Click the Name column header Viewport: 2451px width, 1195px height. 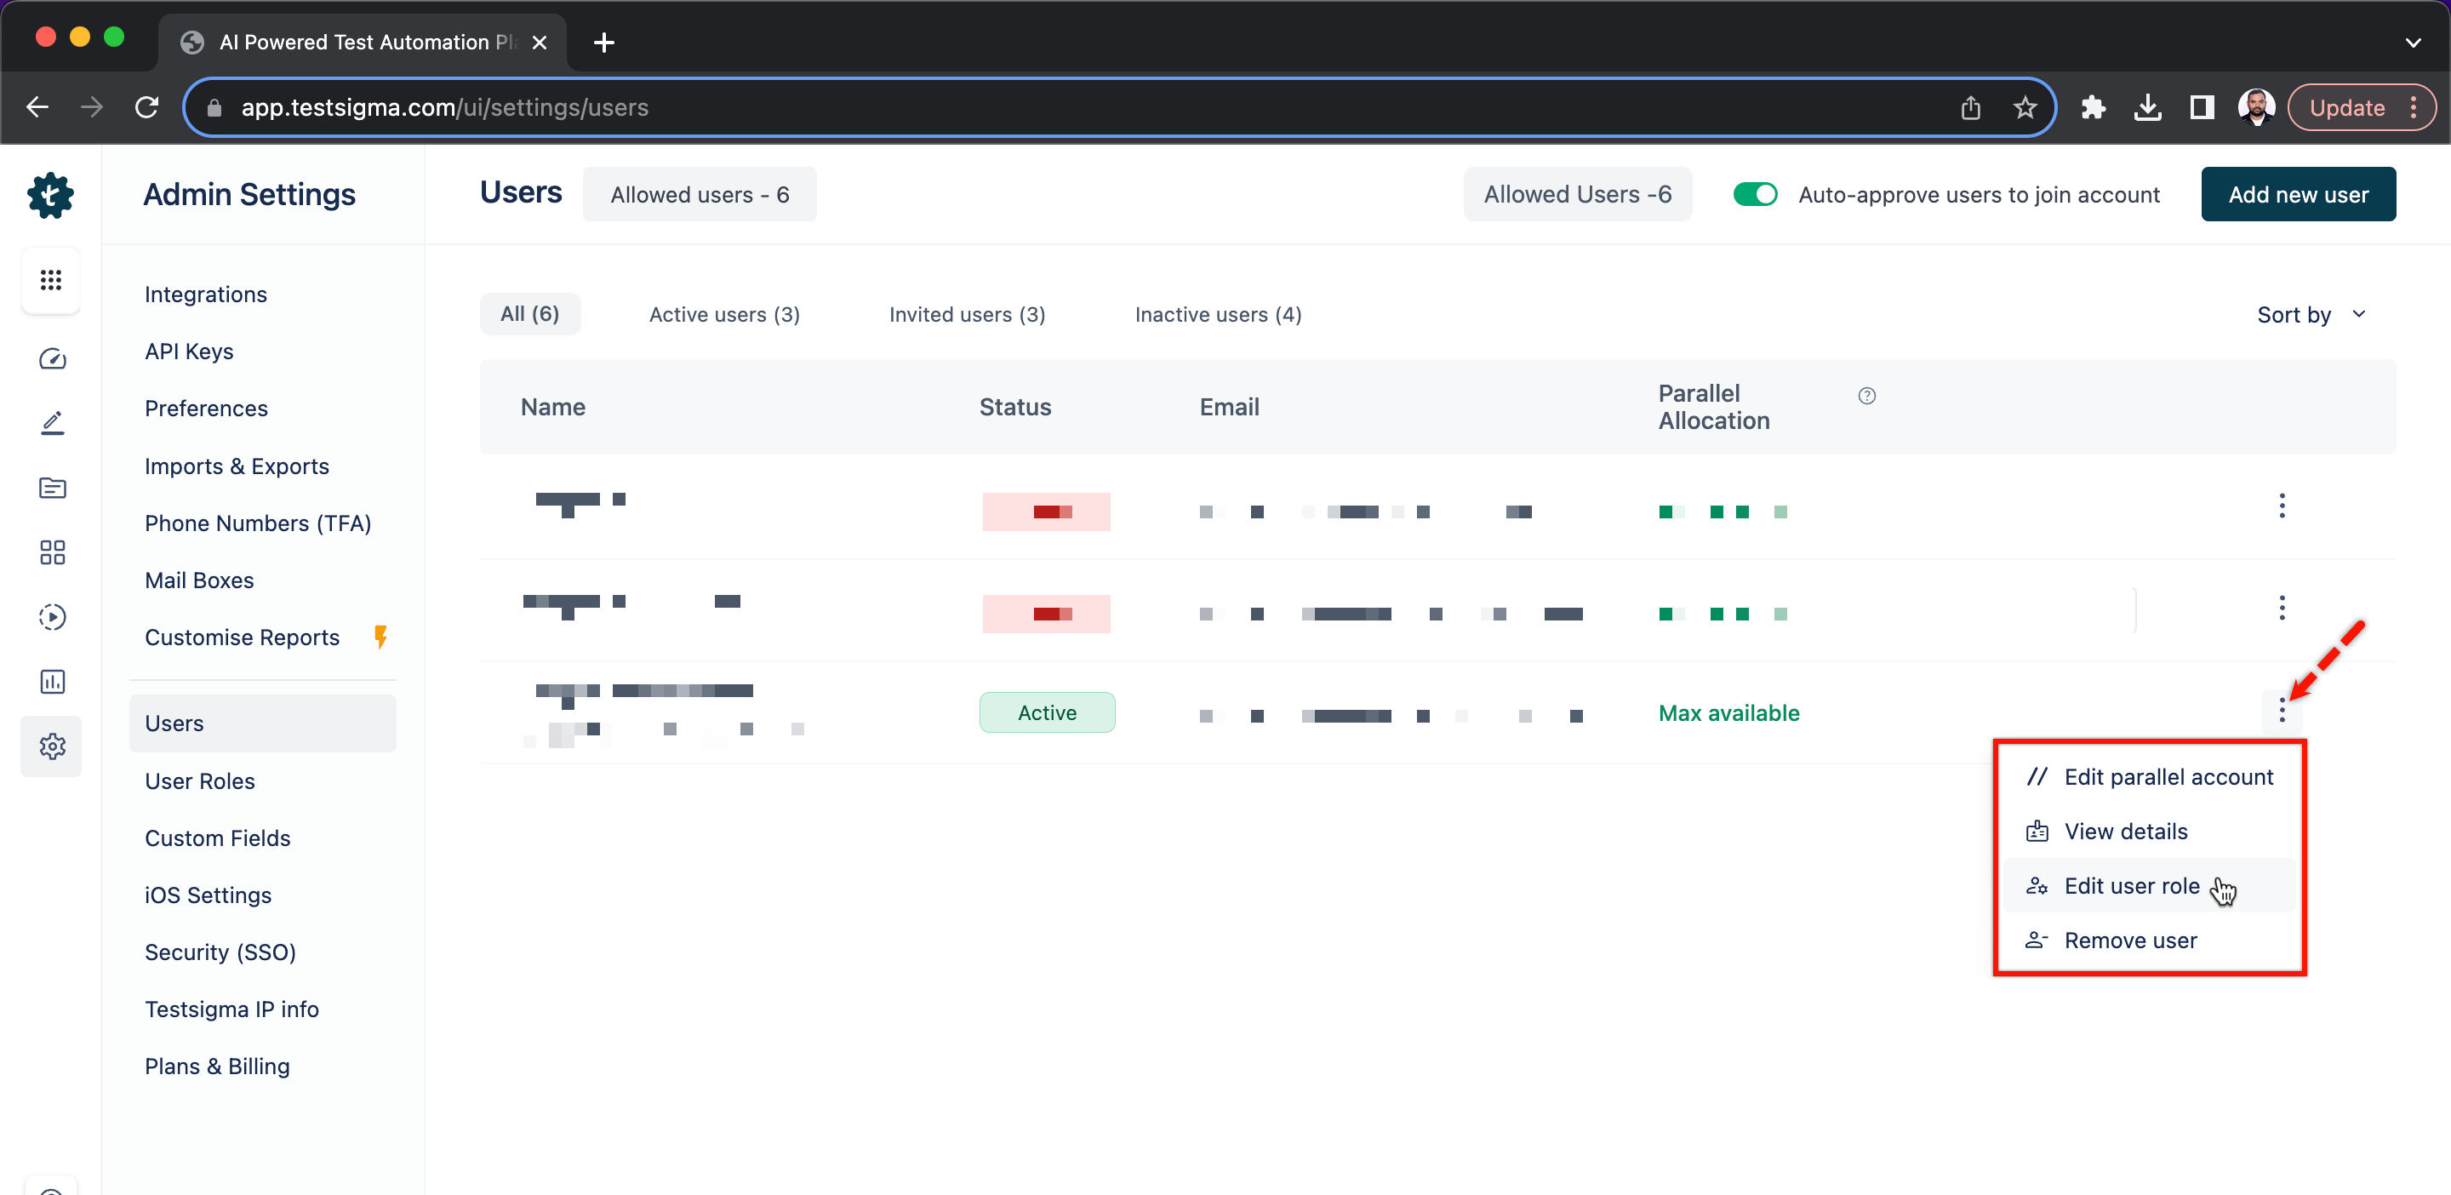pos(553,407)
